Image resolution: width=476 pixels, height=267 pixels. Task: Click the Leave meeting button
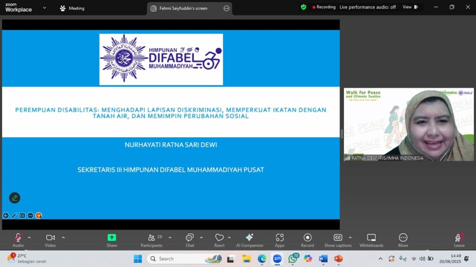pyautogui.click(x=459, y=241)
